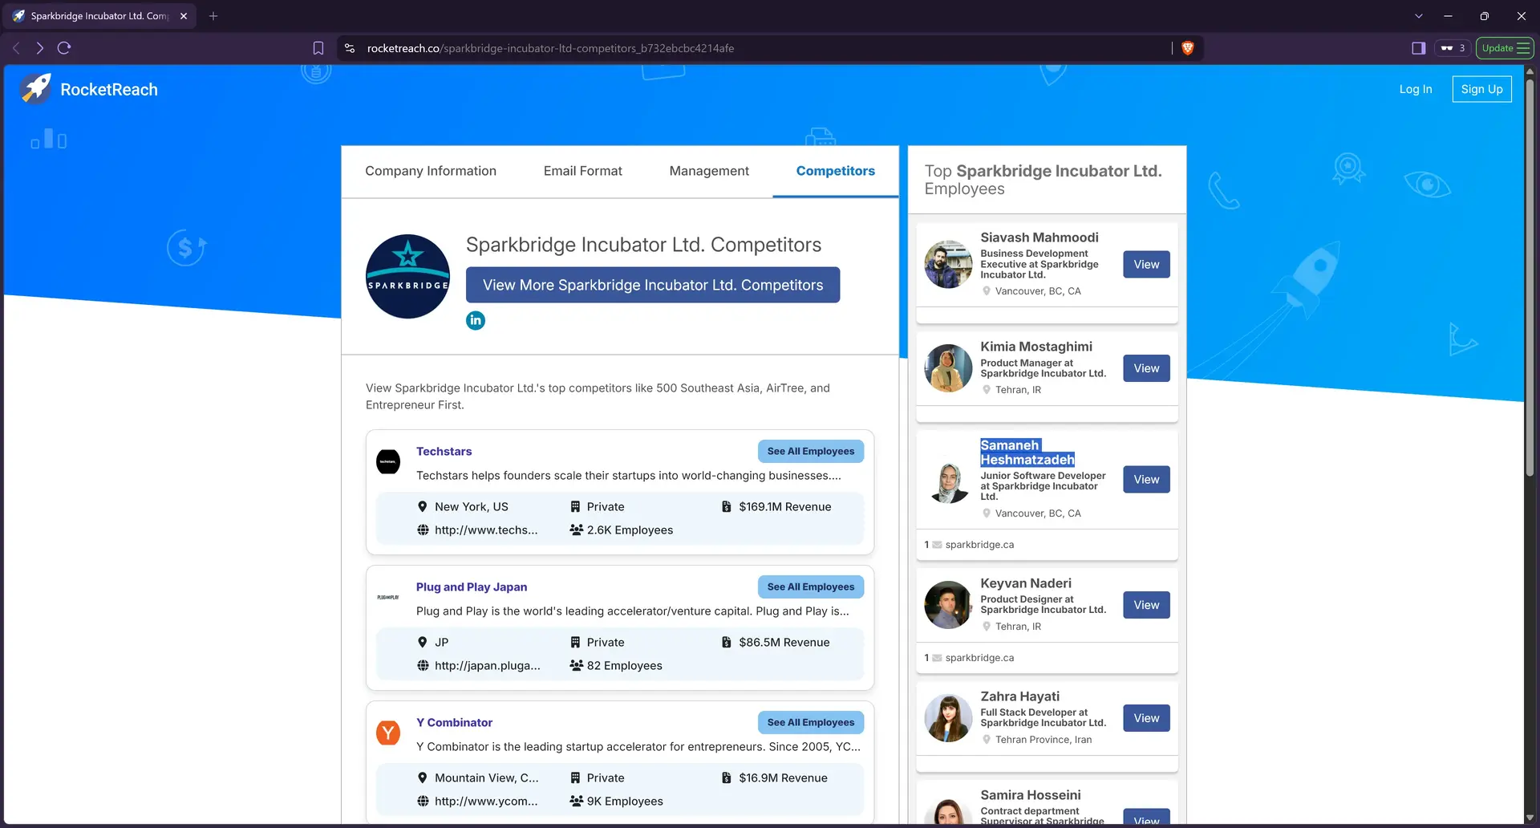This screenshot has height=828, width=1540.
Task: See All Employees for Techstars
Action: (x=811, y=452)
